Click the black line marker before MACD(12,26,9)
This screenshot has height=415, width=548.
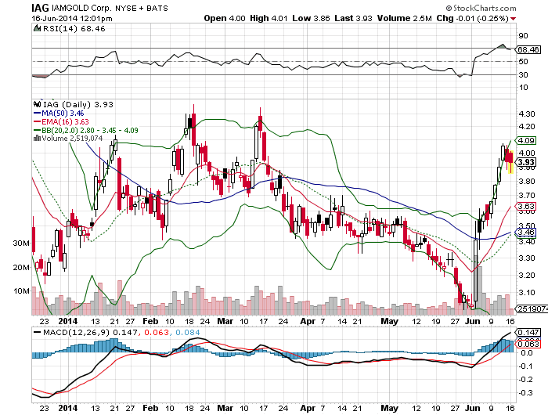point(37,332)
